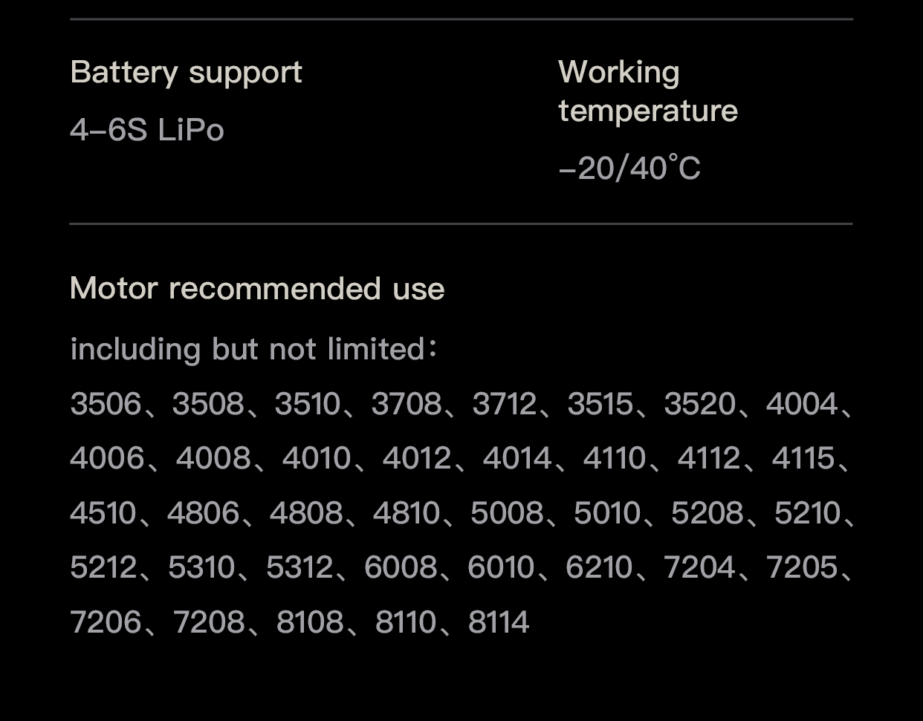
Task: Select the -20/40°C temperature value
Action: click(629, 169)
